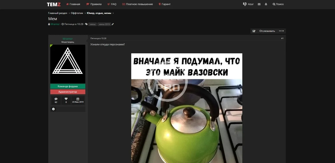The width and height of the screenshot is (335, 163).
Task: Click the Отслеживать watch button
Action: pyautogui.click(x=267, y=31)
